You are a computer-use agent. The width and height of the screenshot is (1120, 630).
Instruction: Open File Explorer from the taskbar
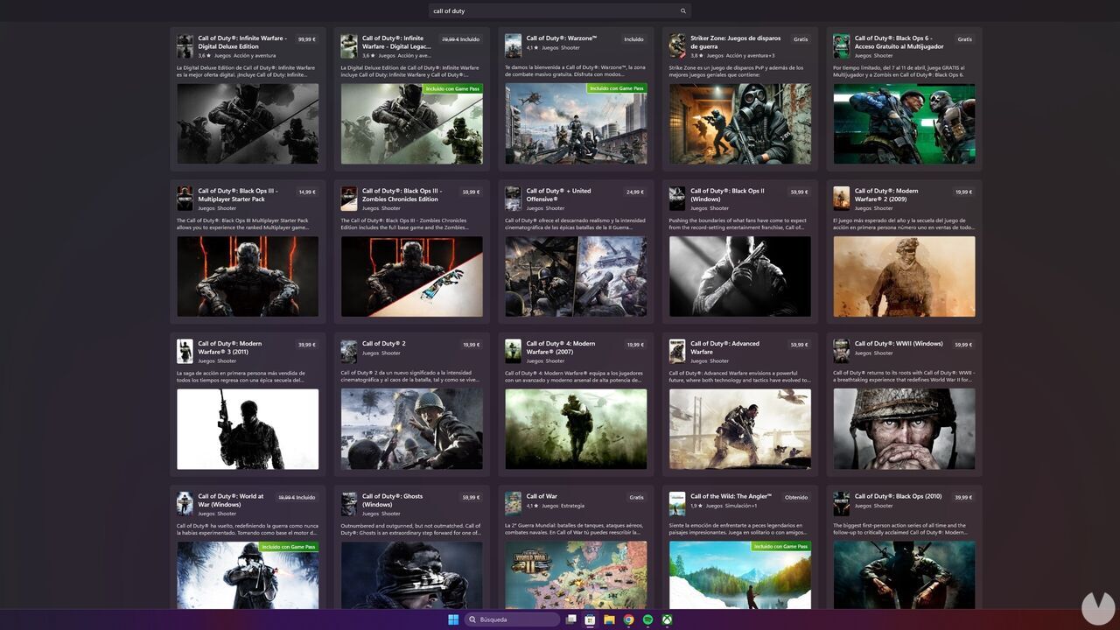point(610,619)
